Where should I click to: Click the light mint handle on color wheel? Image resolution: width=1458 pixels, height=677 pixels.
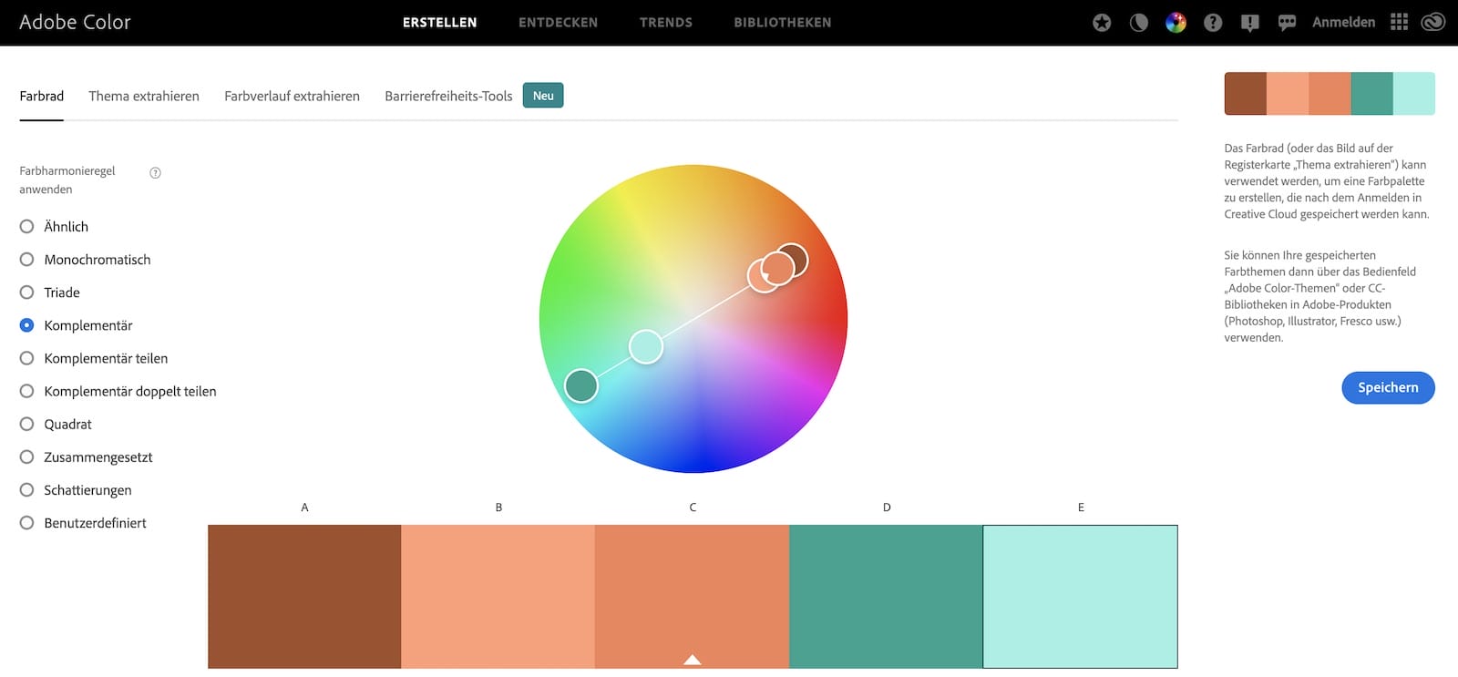[x=646, y=347]
